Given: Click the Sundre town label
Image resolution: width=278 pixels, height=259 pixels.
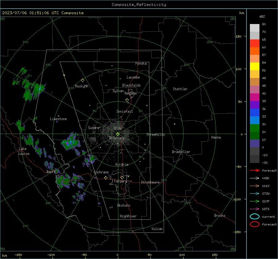Looking at the screenshot, I should [x=94, y=127].
